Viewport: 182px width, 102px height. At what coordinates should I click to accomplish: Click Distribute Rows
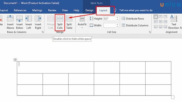pos(133,18)
